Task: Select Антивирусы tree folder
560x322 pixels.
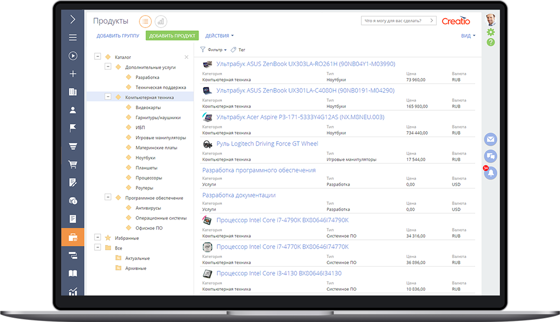Action: tap(148, 208)
